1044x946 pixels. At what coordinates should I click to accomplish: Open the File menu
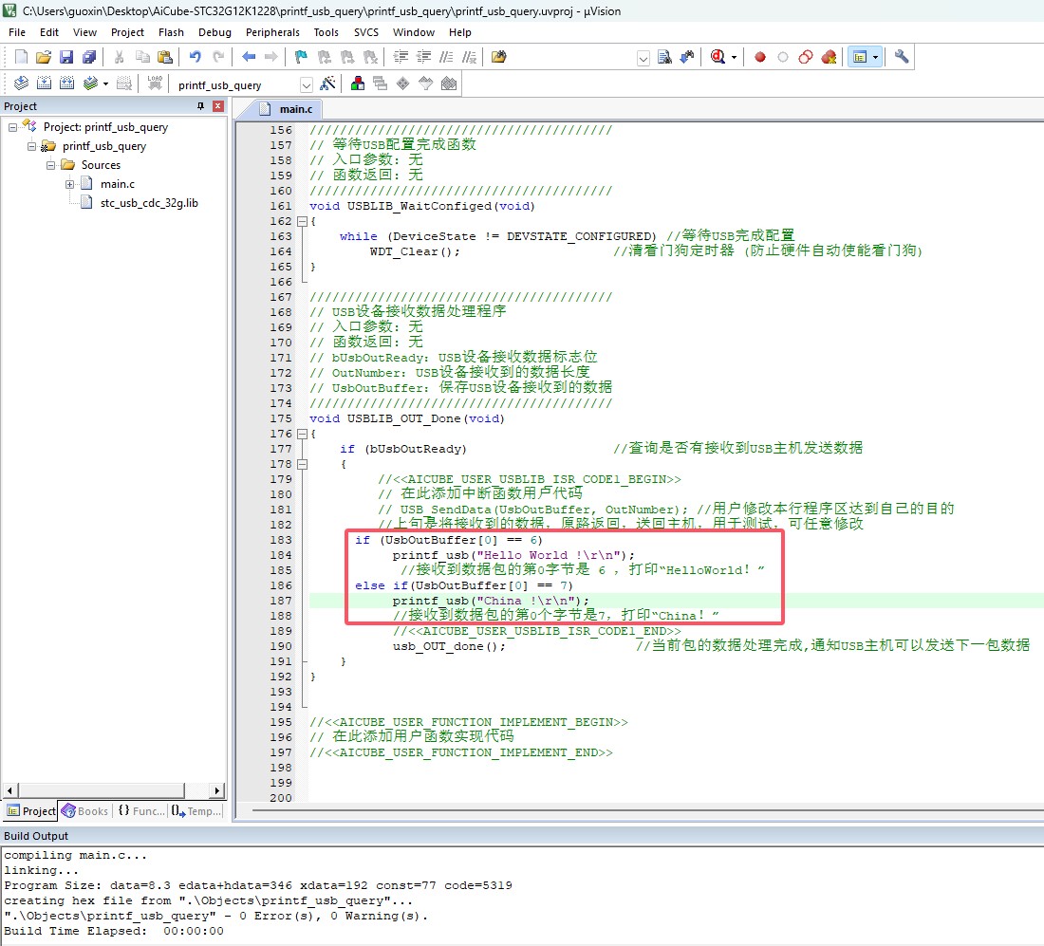(x=17, y=32)
